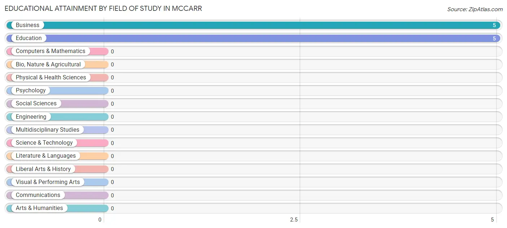Click the chart title Educational Attainment
Image resolution: width=507 pixels, height=228 pixels.
click(103, 8)
